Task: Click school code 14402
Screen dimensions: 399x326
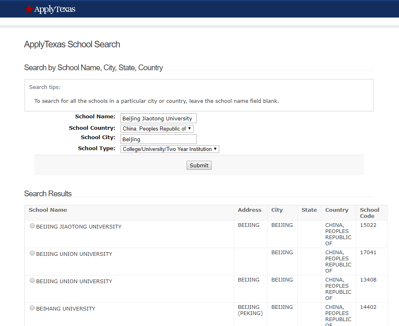Action: tap(368, 307)
